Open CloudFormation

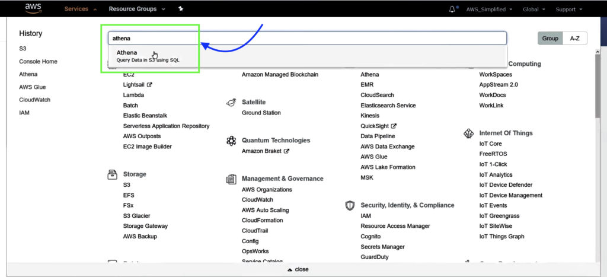(x=263, y=220)
